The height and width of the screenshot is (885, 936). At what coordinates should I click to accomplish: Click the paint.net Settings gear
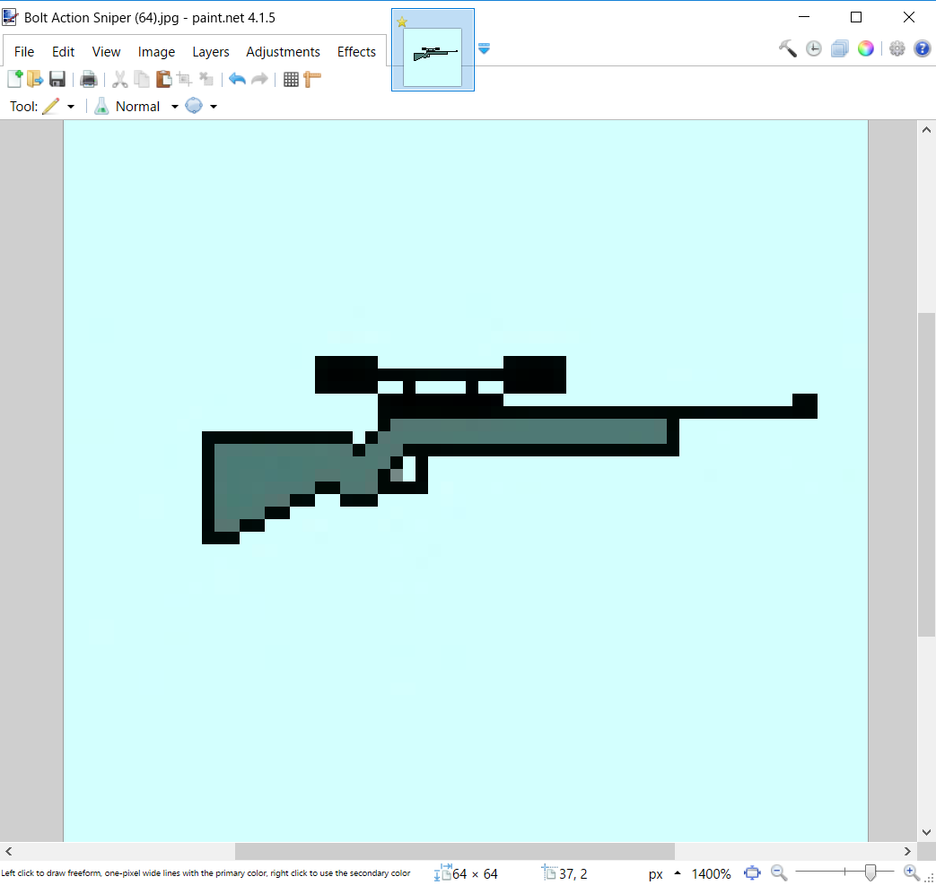click(x=897, y=48)
